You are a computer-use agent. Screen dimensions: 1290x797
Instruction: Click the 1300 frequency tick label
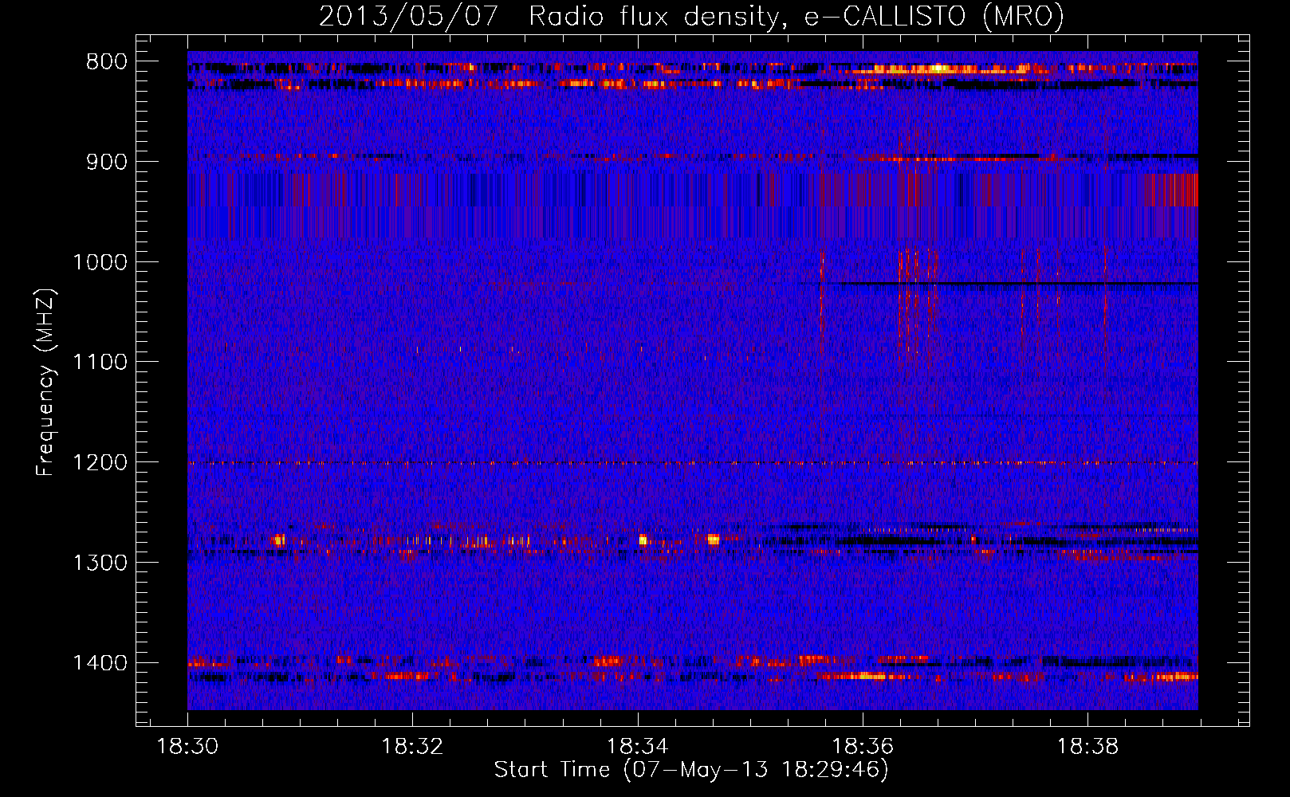pyautogui.click(x=100, y=563)
